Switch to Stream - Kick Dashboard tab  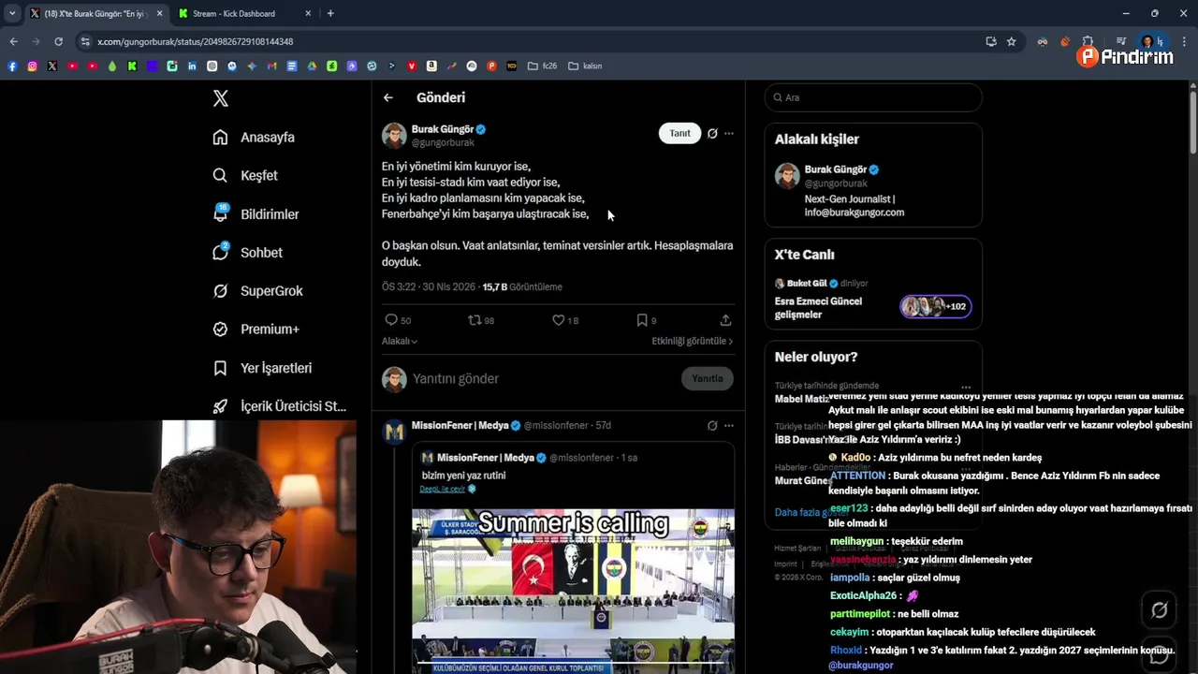[246, 13]
